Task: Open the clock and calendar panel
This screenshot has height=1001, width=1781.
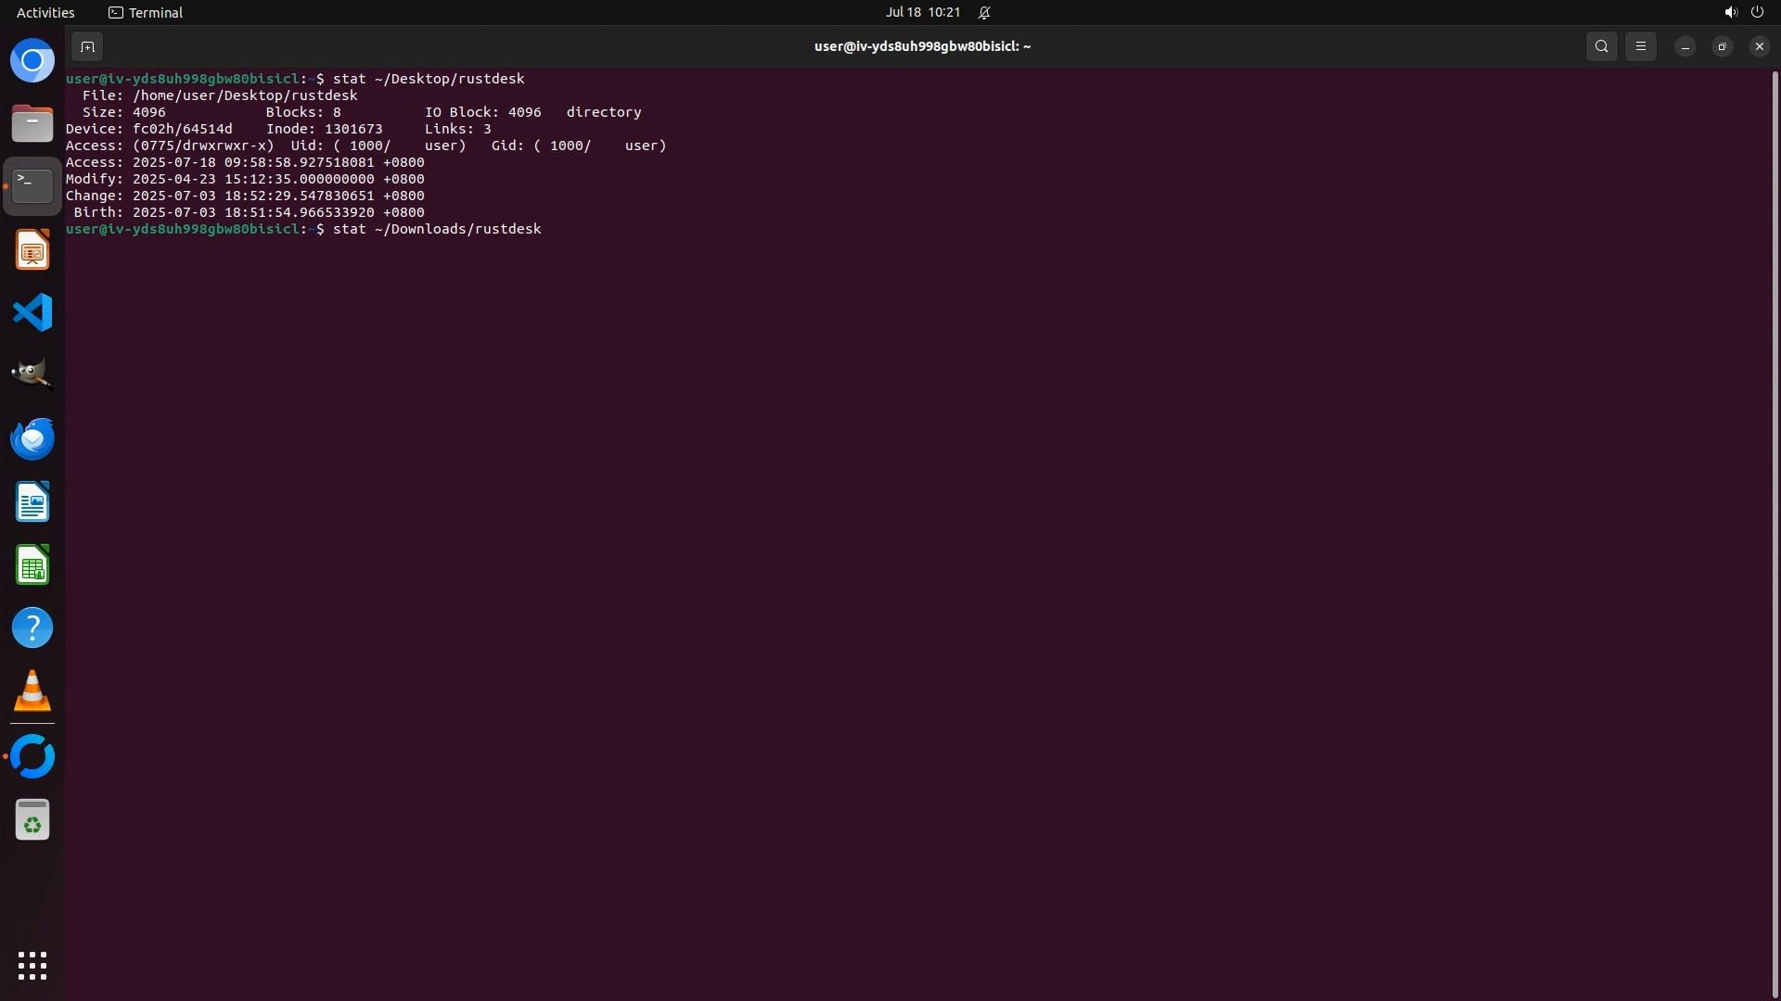Action: [922, 12]
